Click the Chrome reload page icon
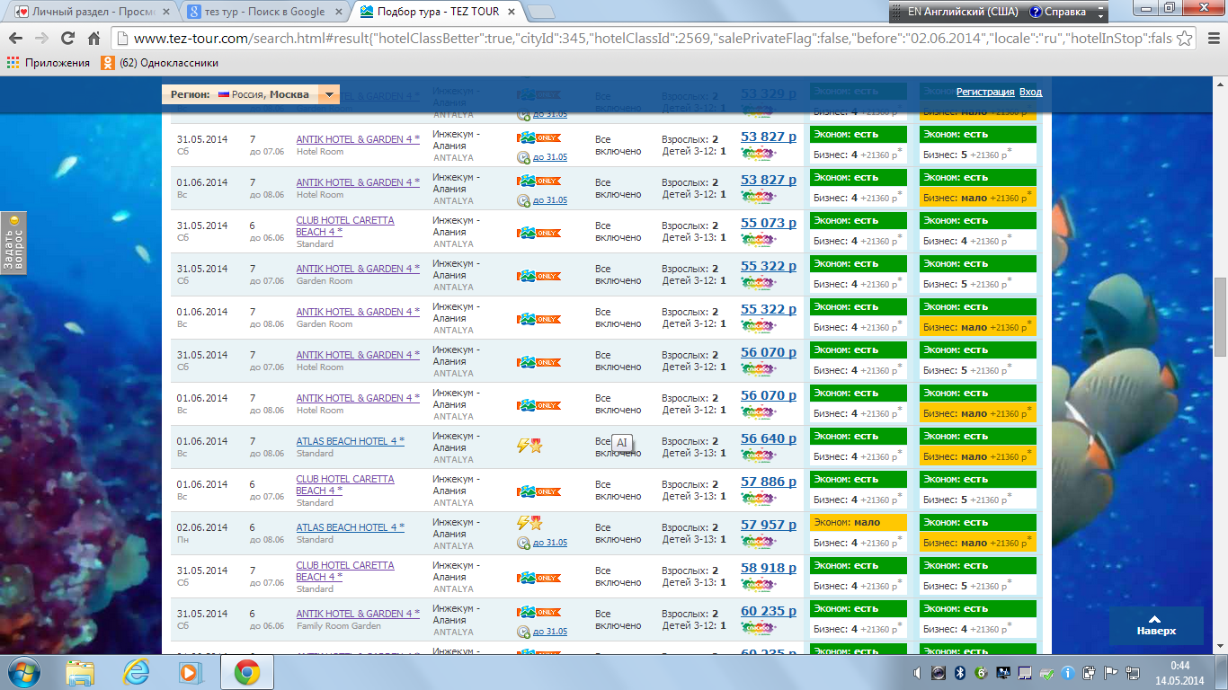Viewport: 1228px width, 690px height. tap(67, 39)
